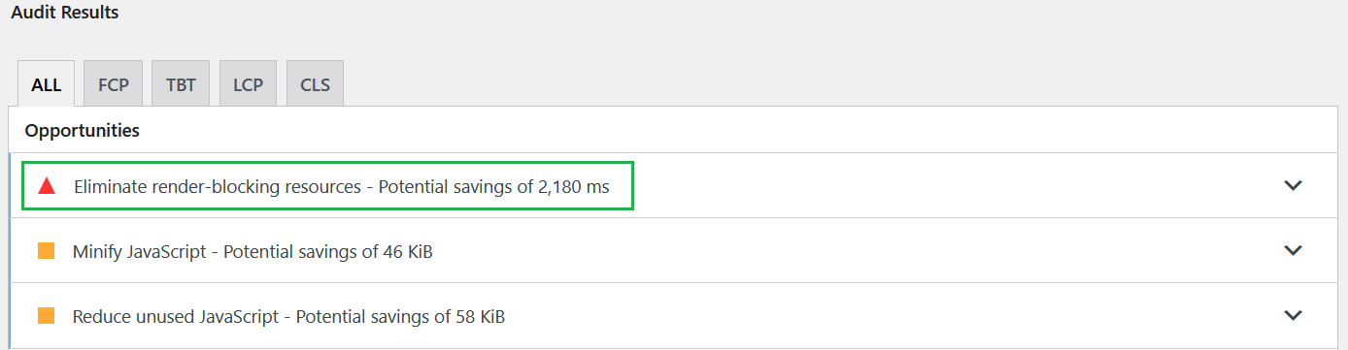Expand the Minify JavaScript audit chevron
The image size is (1348, 350).
(1293, 251)
